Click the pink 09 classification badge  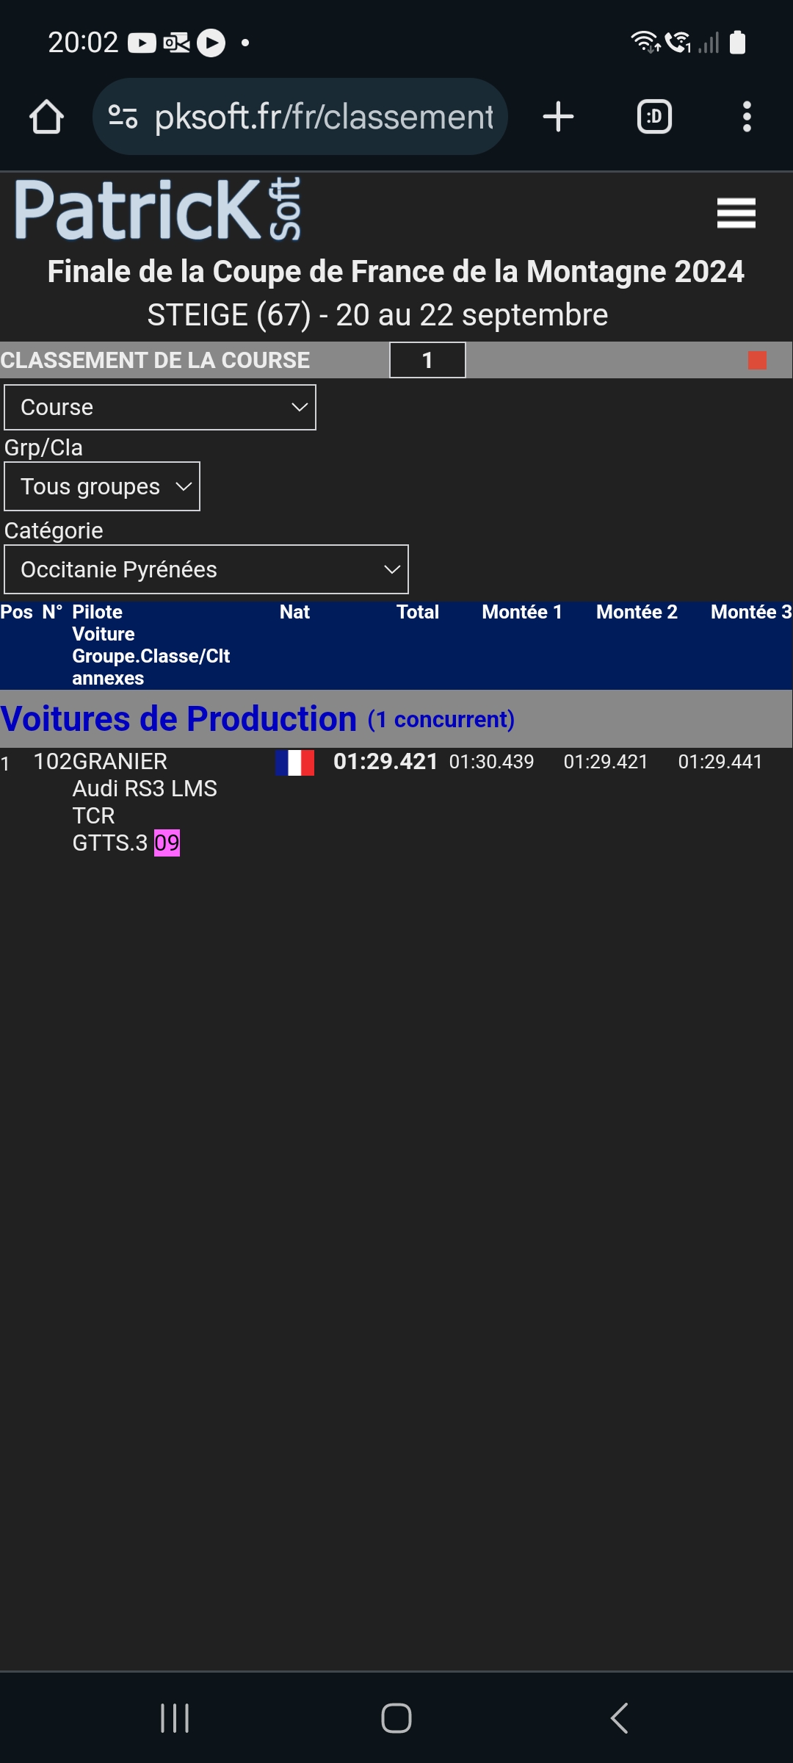167,843
